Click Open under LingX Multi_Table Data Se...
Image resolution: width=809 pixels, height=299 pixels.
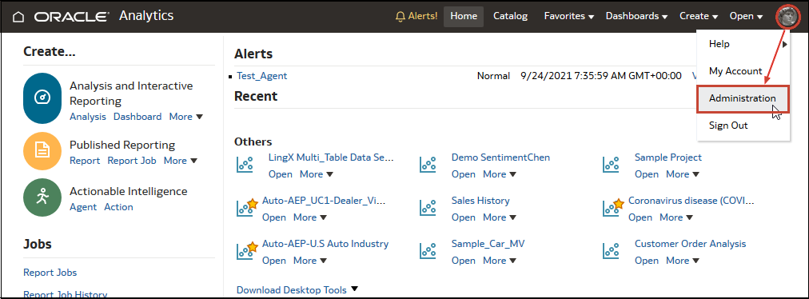tap(281, 174)
